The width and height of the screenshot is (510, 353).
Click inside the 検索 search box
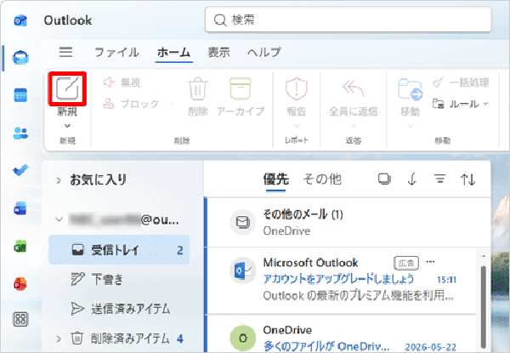[348, 20]
